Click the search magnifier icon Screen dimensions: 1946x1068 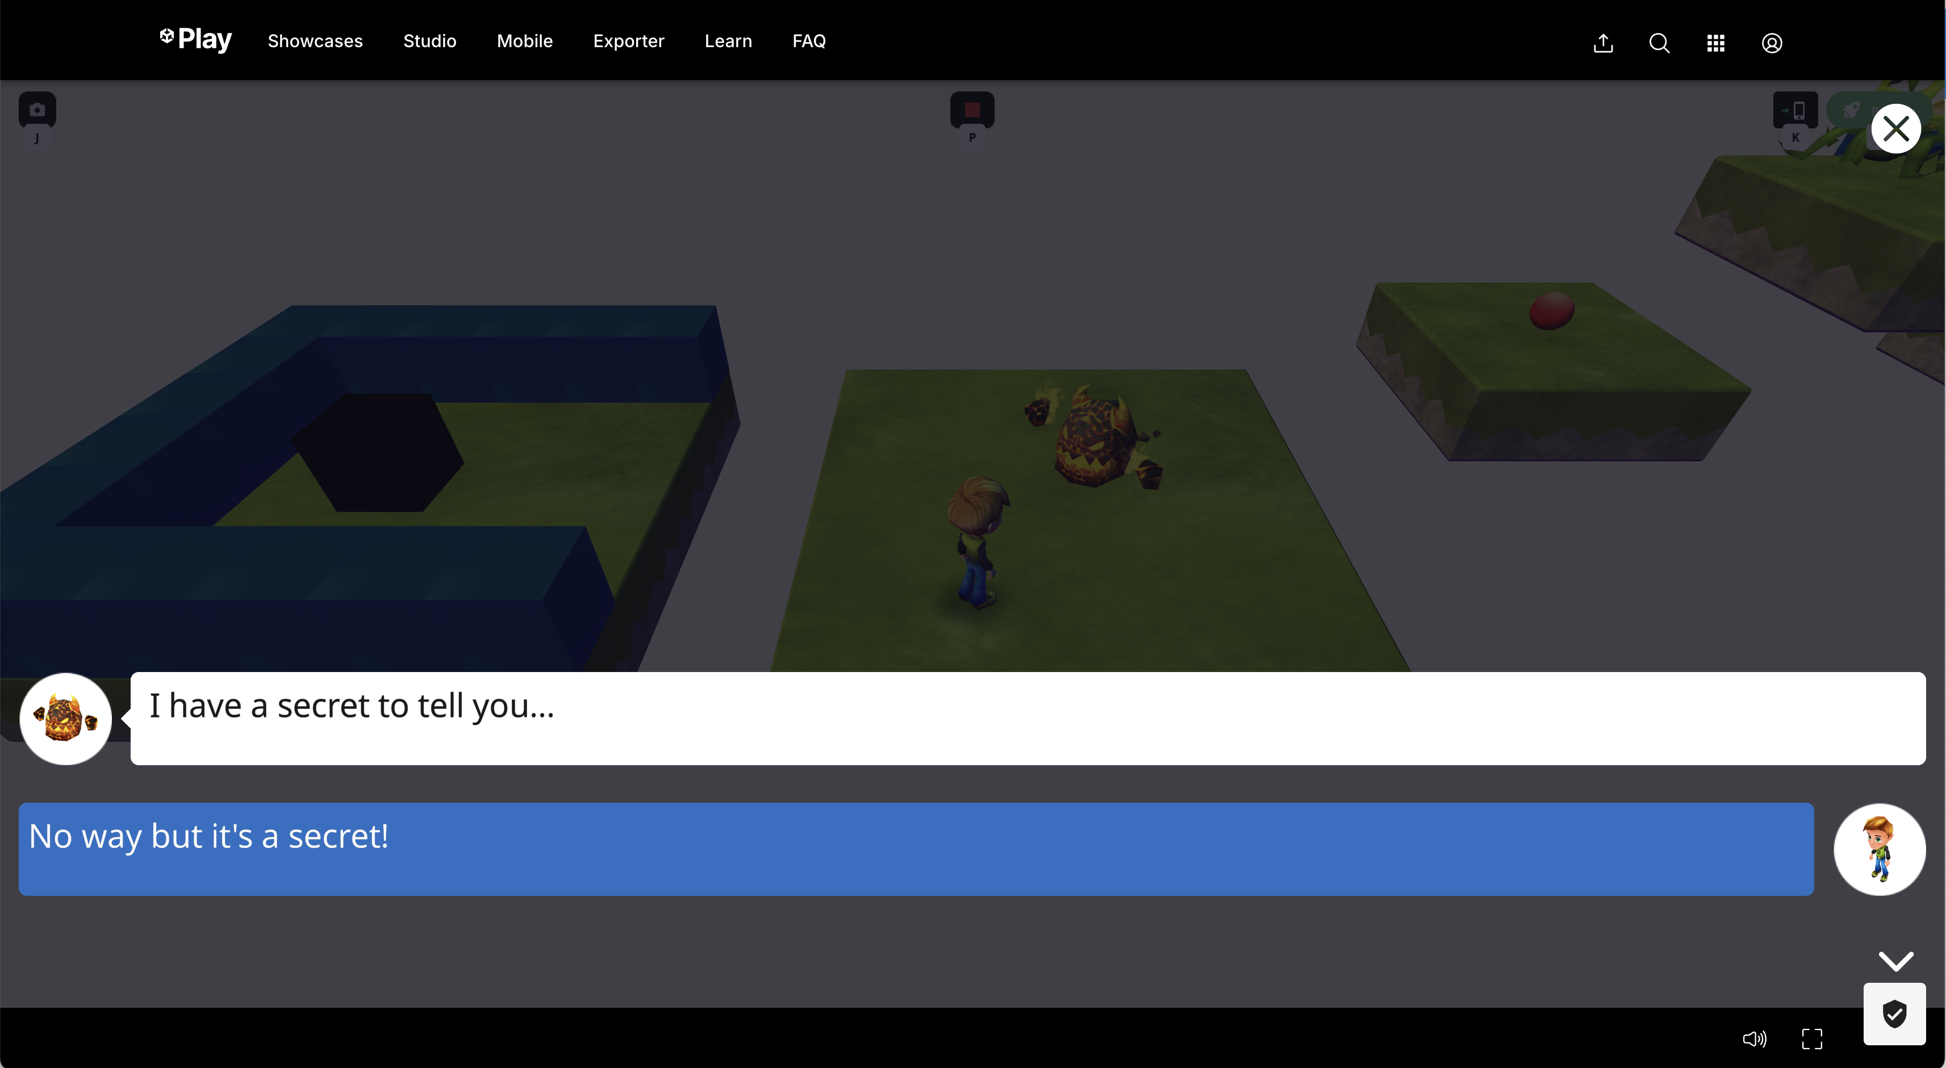tap(1659, 43)
